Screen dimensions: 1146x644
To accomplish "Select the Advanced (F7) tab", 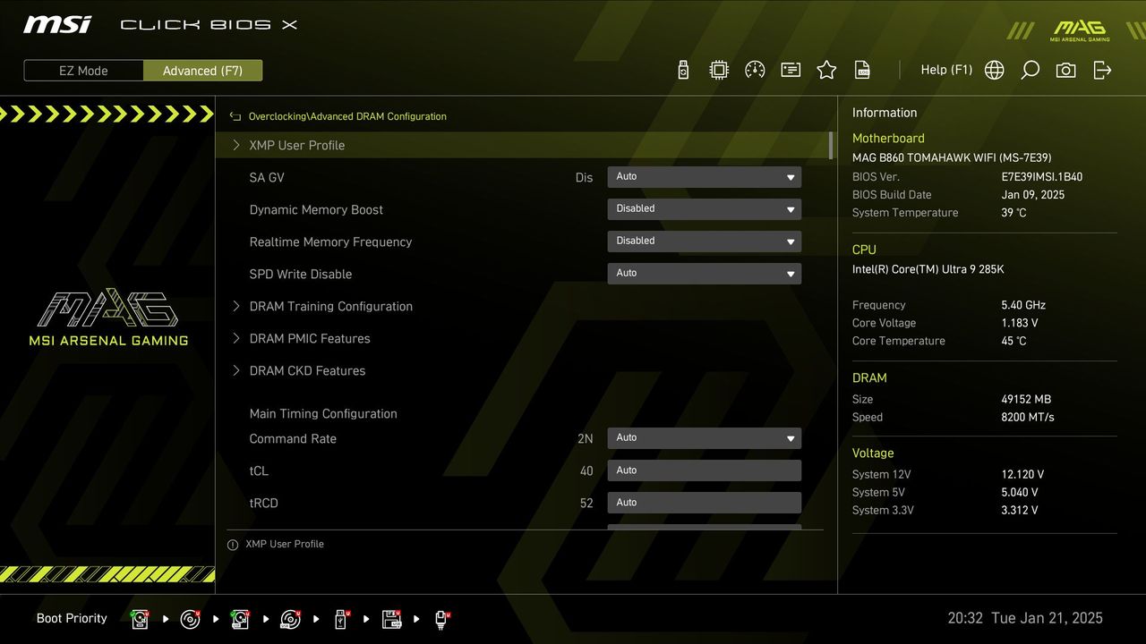I will coord(202,71).
